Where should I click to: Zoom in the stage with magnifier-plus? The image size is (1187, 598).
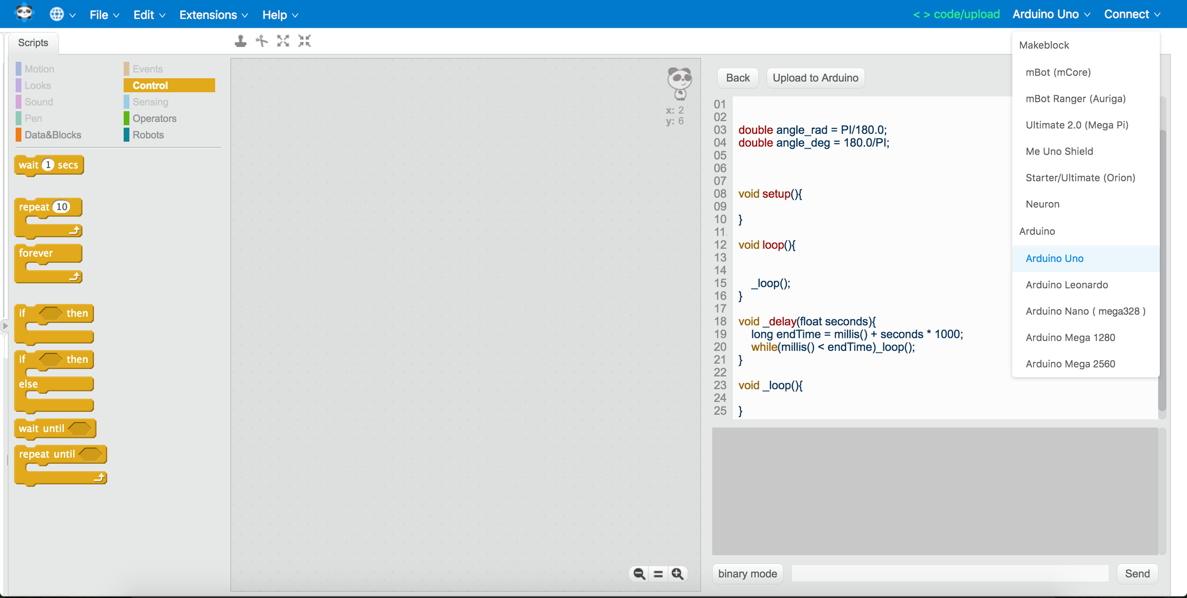tap(678, 574)
